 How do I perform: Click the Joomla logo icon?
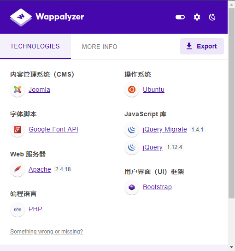tap(18, 90)
